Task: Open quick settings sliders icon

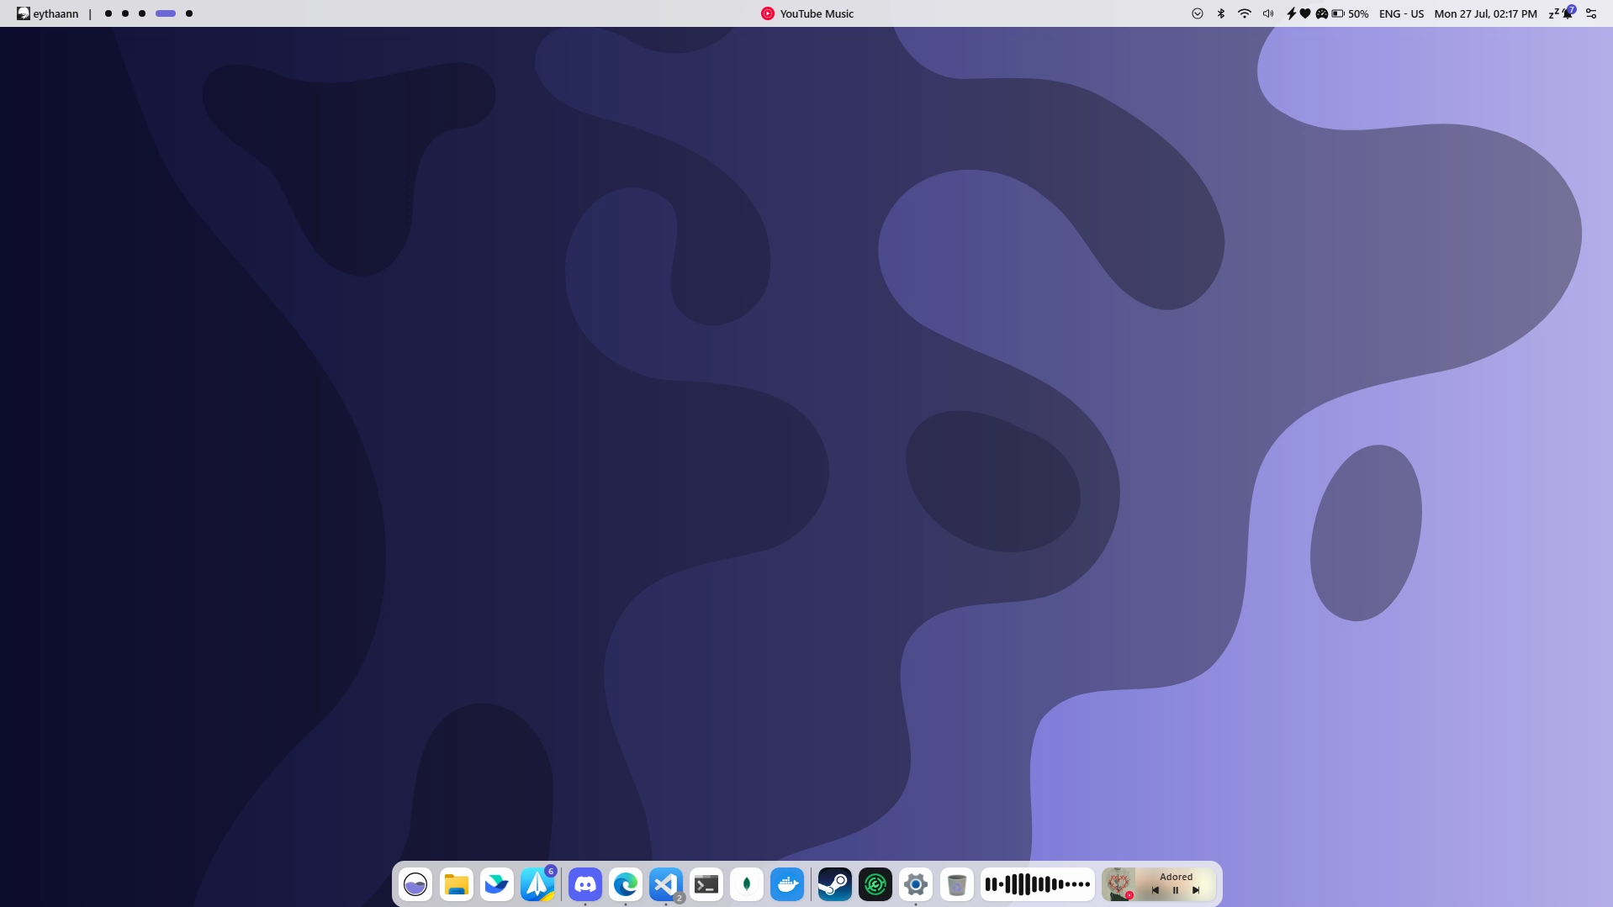Action: pos(1591,13)
